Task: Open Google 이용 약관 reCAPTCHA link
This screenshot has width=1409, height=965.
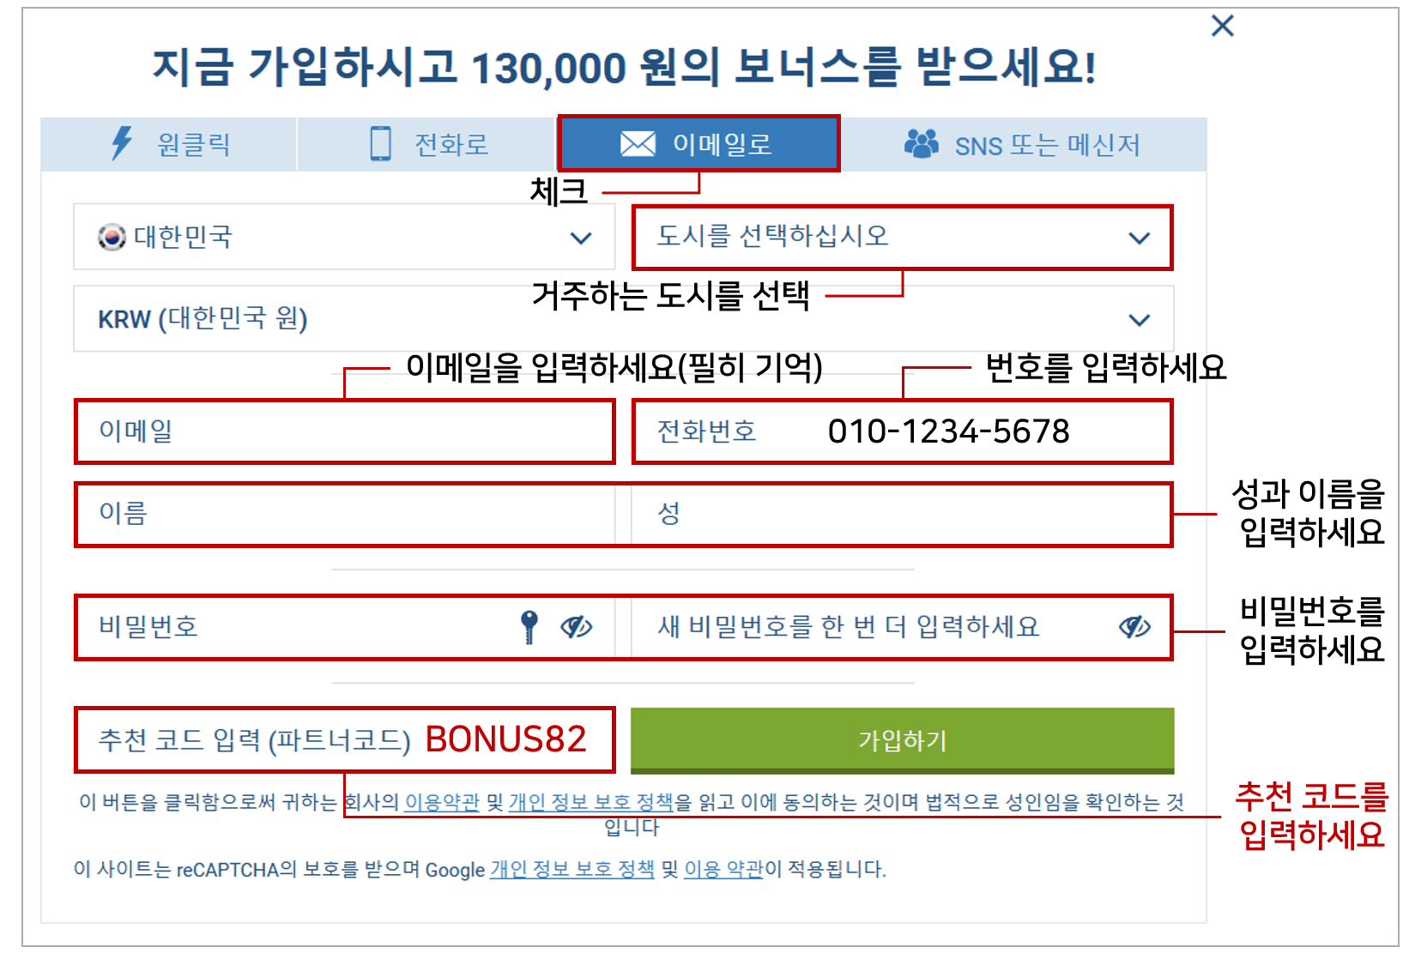Action: click(x=723, y=870)
